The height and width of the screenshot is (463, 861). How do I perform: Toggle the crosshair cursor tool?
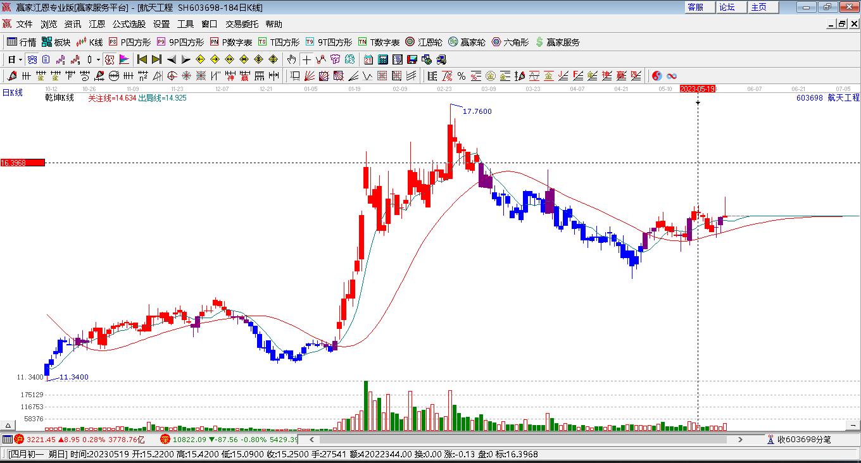(306, 59)
